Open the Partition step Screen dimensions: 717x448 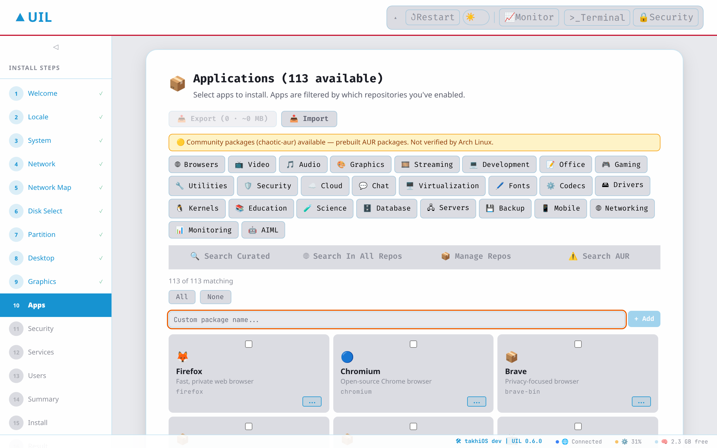56,235
